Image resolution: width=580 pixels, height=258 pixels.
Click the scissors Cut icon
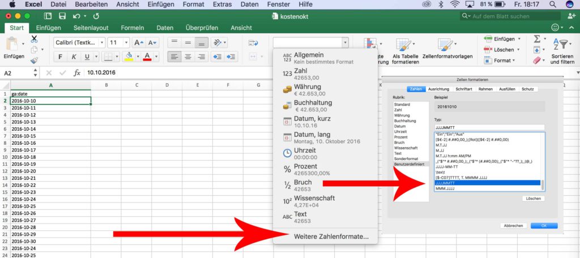pos(35,39)
